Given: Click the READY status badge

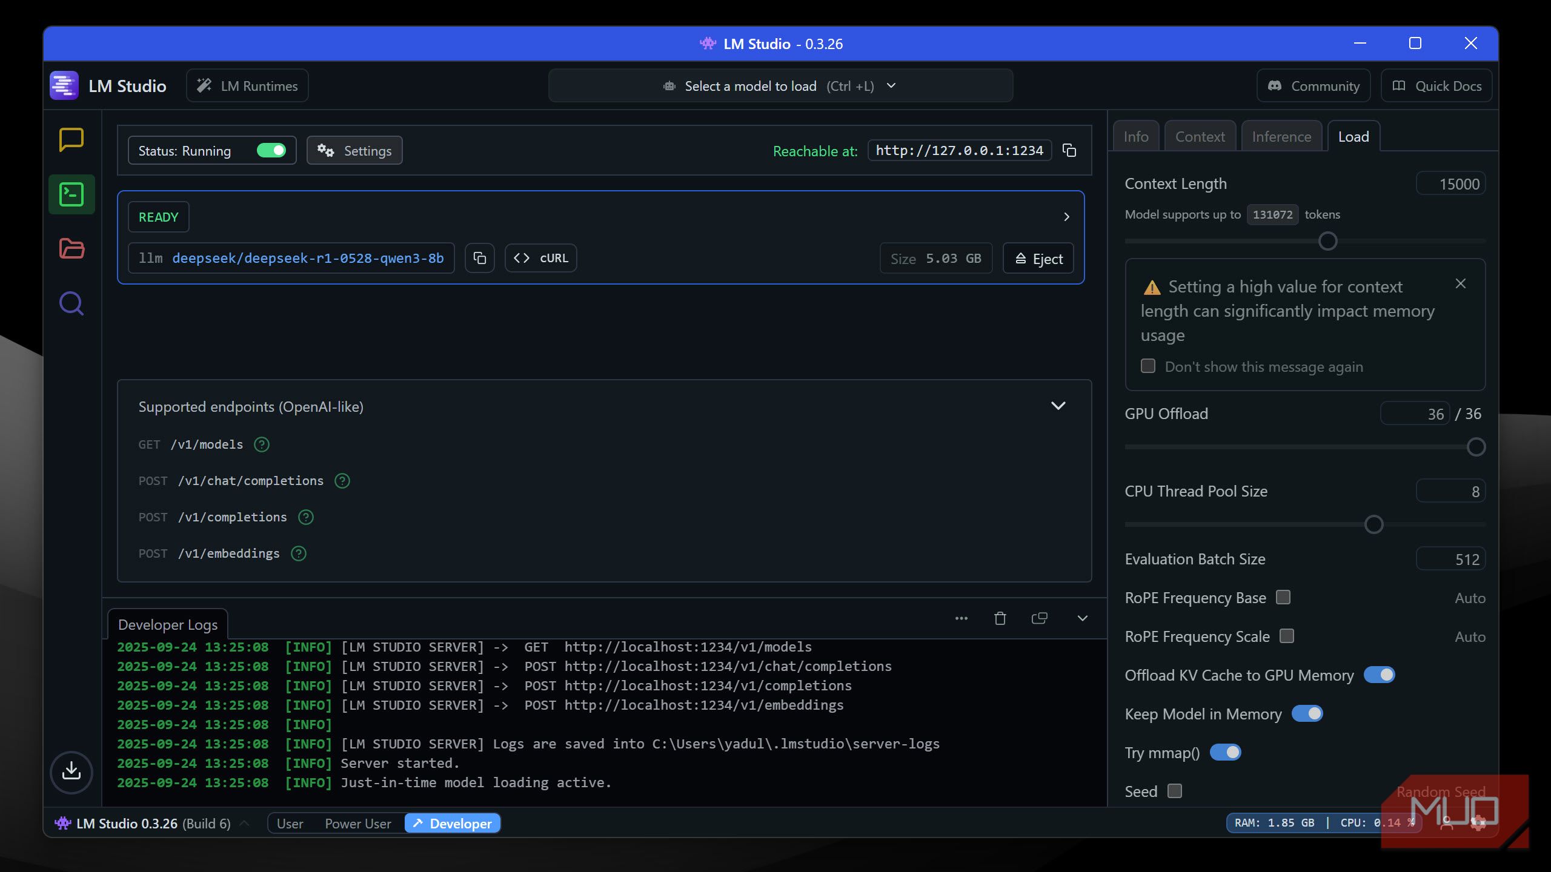Looking at the screenshot, I should (159, 217).
